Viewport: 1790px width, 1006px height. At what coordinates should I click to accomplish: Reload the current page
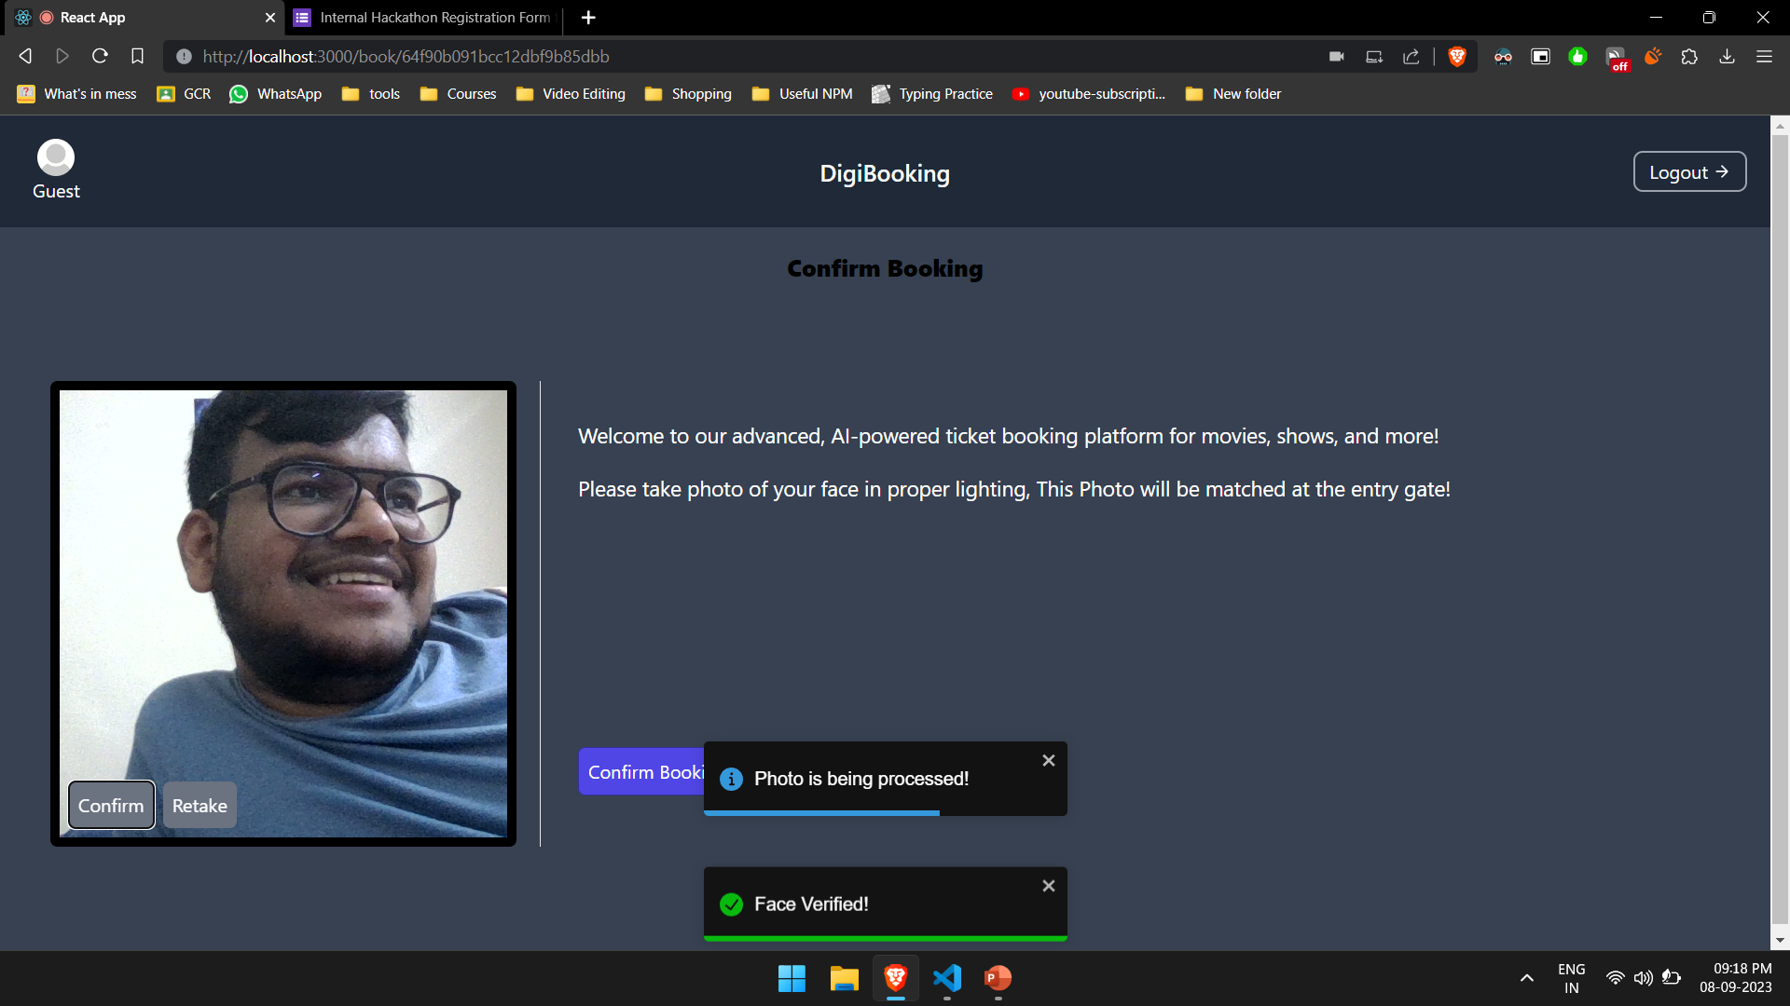tap(100, 56)
